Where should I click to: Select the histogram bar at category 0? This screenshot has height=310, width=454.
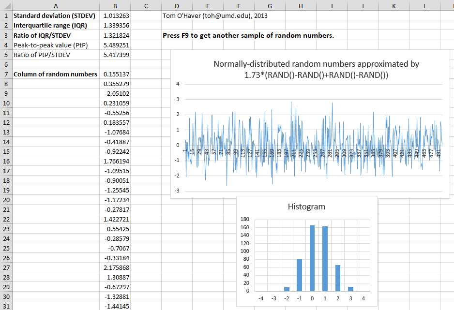(312, 258)
